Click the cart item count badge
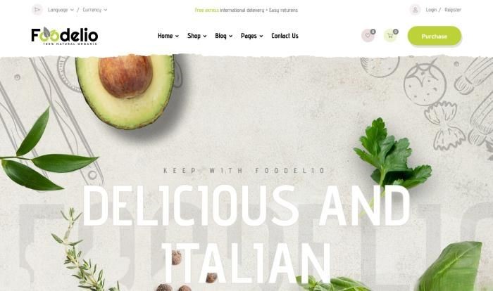493x291 pixels. pyautogui.click(x=396, y=32)
